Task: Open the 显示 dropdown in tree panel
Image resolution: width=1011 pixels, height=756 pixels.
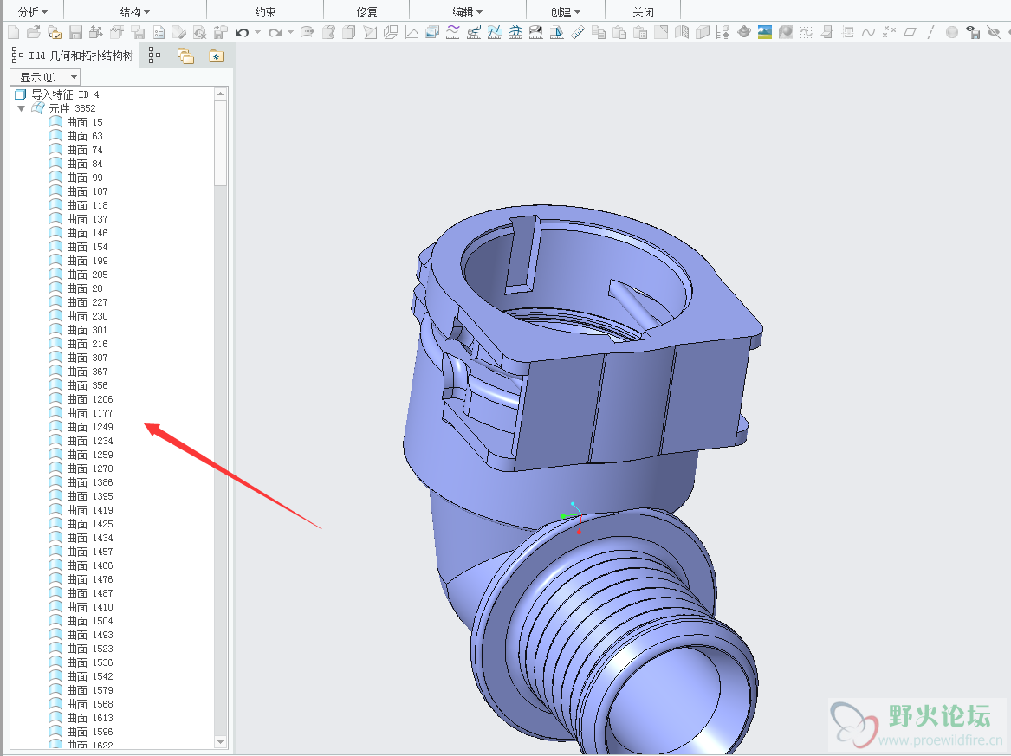Action: (x=45, y=77)
